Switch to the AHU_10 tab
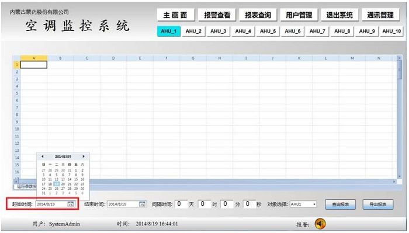This screenshot has height=233, width=409. click(x=391, y=32)
